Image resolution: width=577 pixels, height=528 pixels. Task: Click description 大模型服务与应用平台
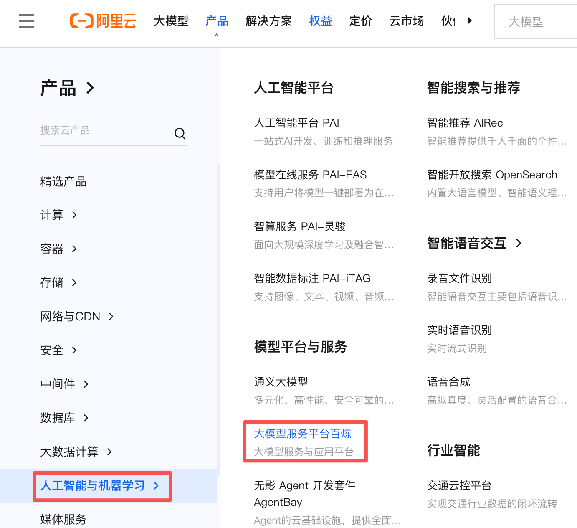pyautogui.click(x=304, y=452)
